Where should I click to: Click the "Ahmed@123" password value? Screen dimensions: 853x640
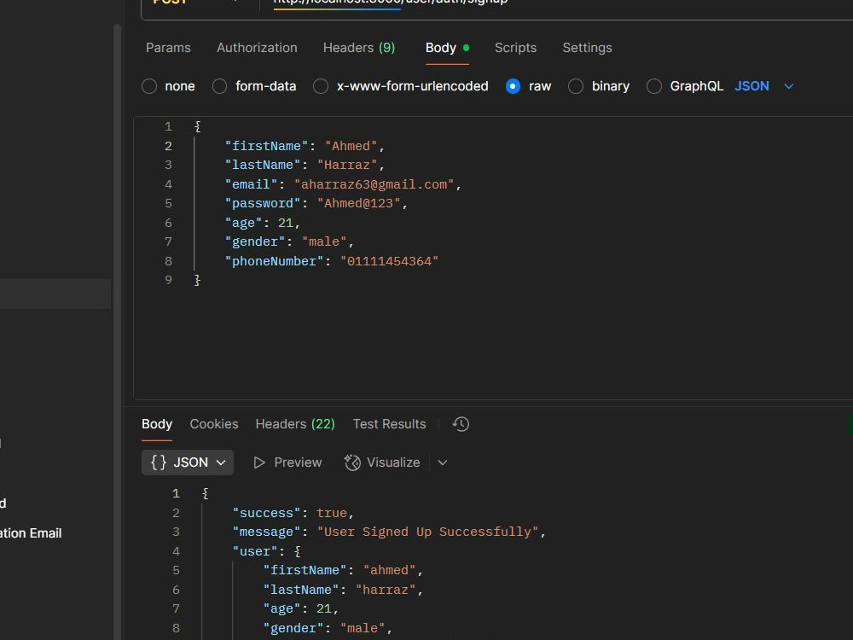[358, 204]
